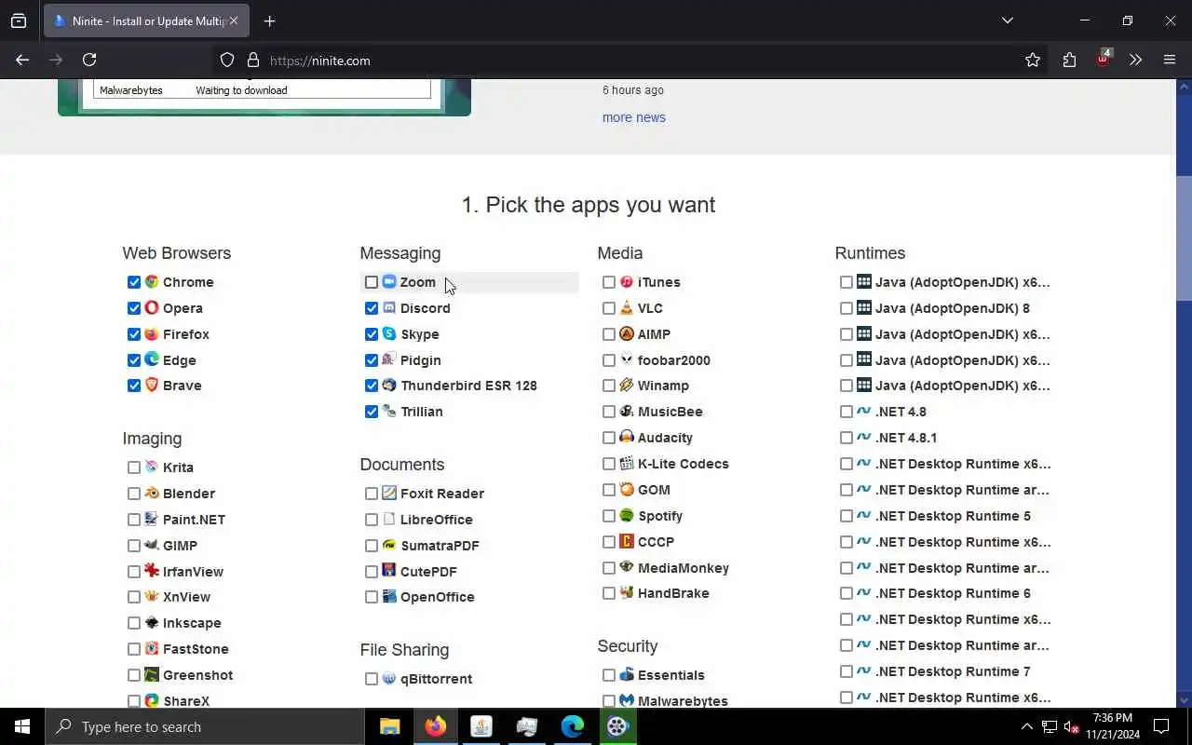Reload the current page
This screenshot has height=745, width=1192.
click(x=89, y=60)
